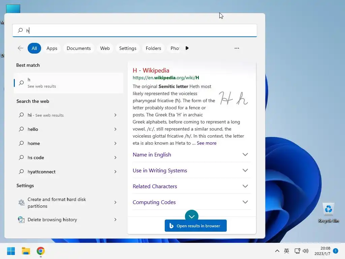Click Open results in browser button
Screen dimensions: 345x259
pos(196,226)
